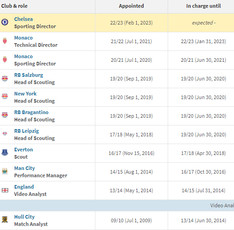The width and height of the screenshot is (234, 230).
Task: Click the Monaco crest beside Sporting Director
Action: point(5,60)
